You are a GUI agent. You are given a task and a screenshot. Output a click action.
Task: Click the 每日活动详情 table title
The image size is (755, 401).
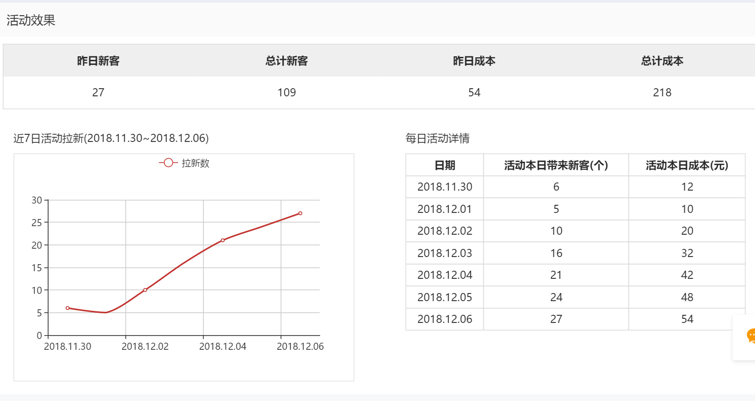point(437,138)
